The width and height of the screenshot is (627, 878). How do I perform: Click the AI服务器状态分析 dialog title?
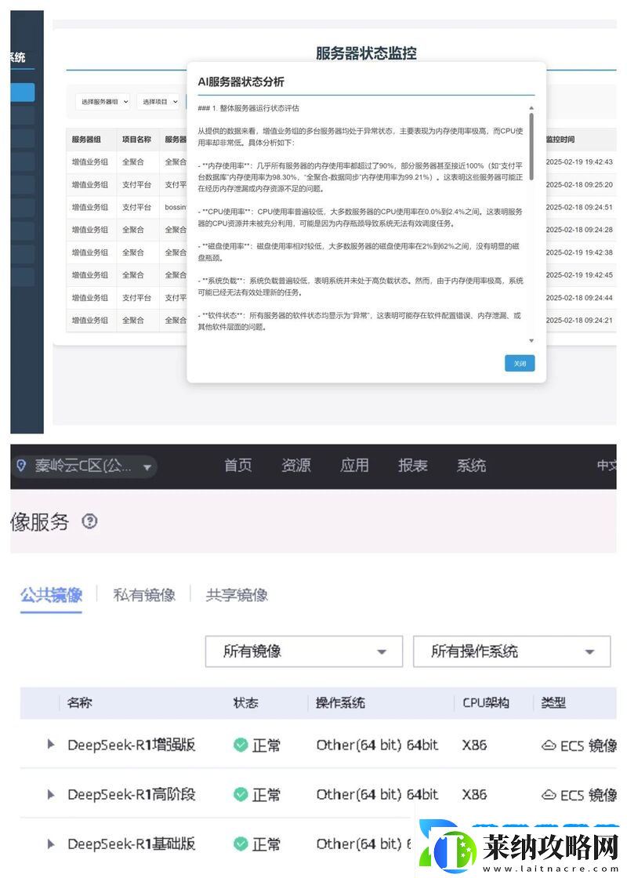pos(241,82)
